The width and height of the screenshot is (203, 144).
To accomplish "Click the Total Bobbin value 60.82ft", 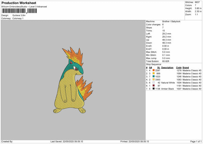I will (x=166, y=61).
